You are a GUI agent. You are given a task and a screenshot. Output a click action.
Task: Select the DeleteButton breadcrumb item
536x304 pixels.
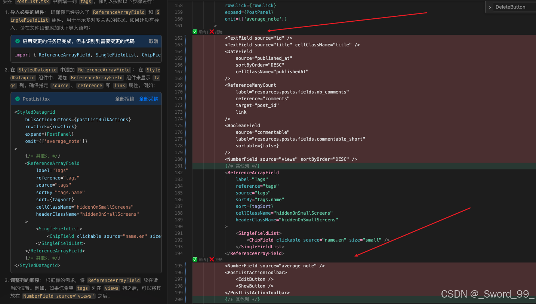point(510,7)
